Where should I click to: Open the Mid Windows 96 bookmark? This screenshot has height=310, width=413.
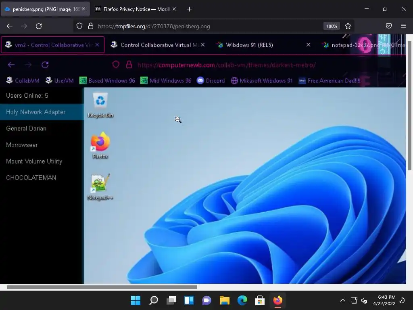point(166,81)
